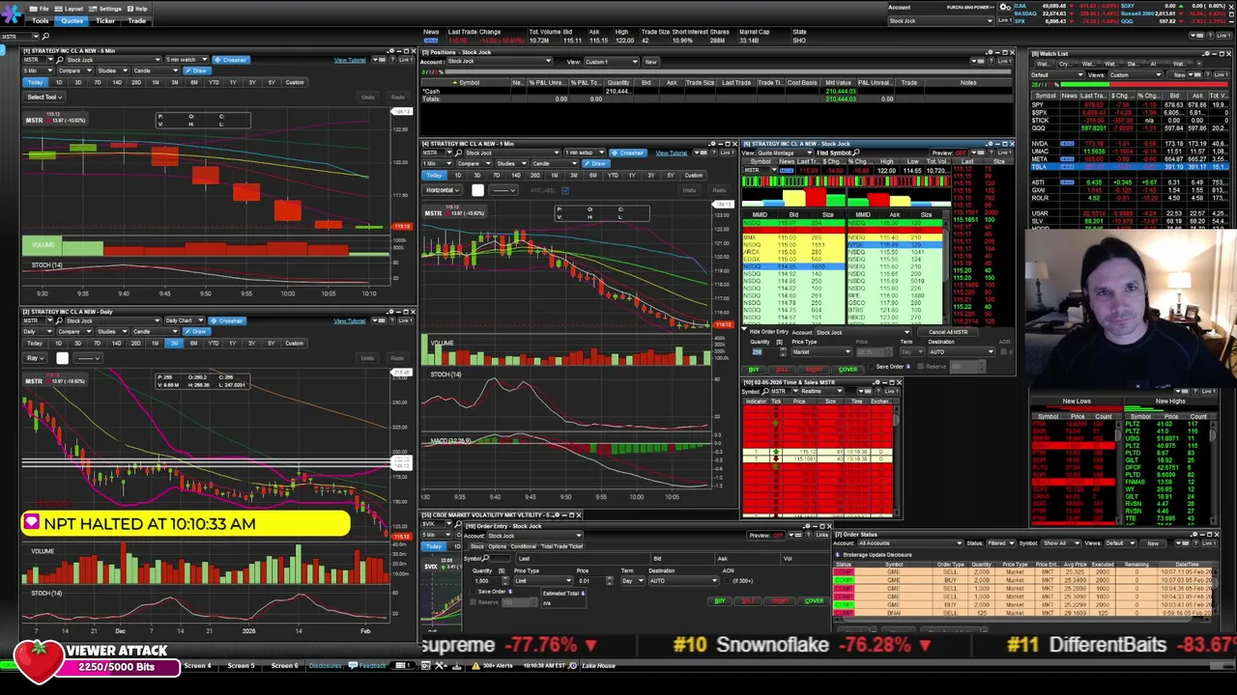Click search magnifier in the 5 Min chart

60,60
